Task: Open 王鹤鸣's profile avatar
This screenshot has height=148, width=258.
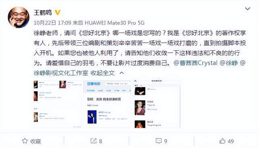Action: click(x=19, y=17)
